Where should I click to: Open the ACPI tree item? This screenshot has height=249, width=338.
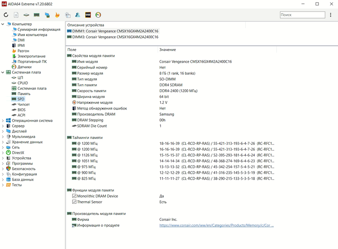(21, 115)
